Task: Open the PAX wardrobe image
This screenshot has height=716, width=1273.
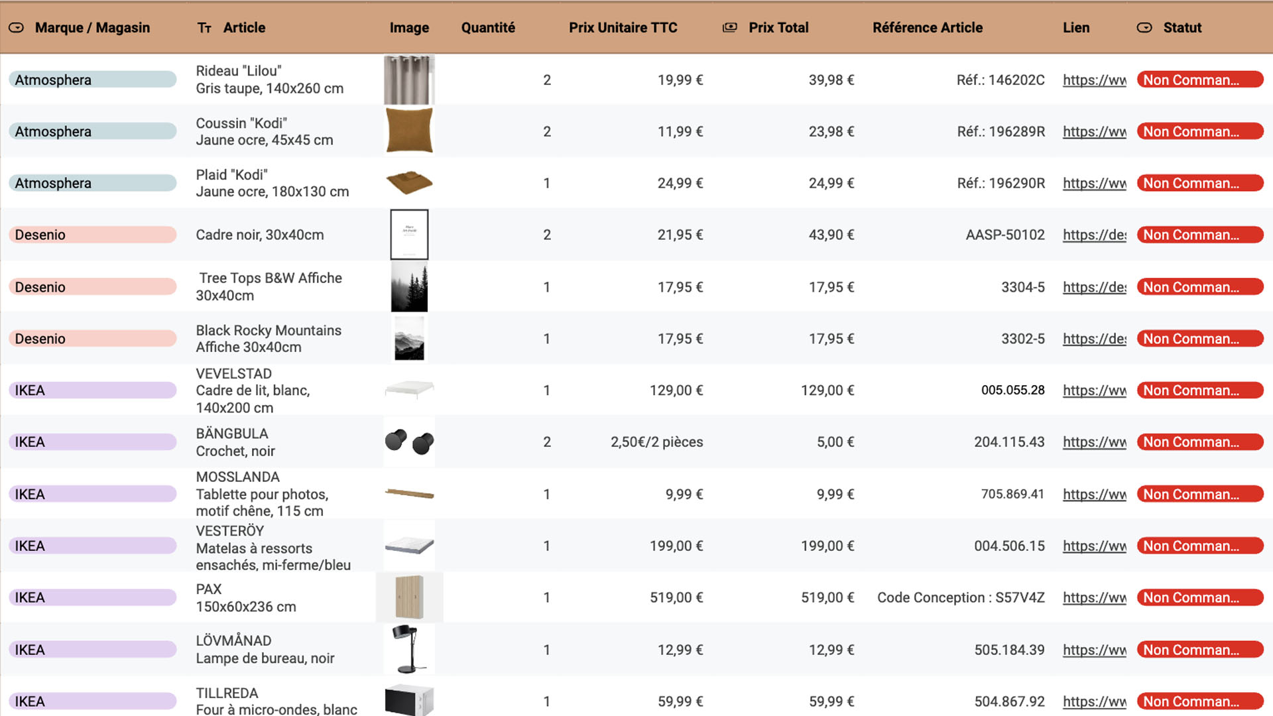Action: 409,597
